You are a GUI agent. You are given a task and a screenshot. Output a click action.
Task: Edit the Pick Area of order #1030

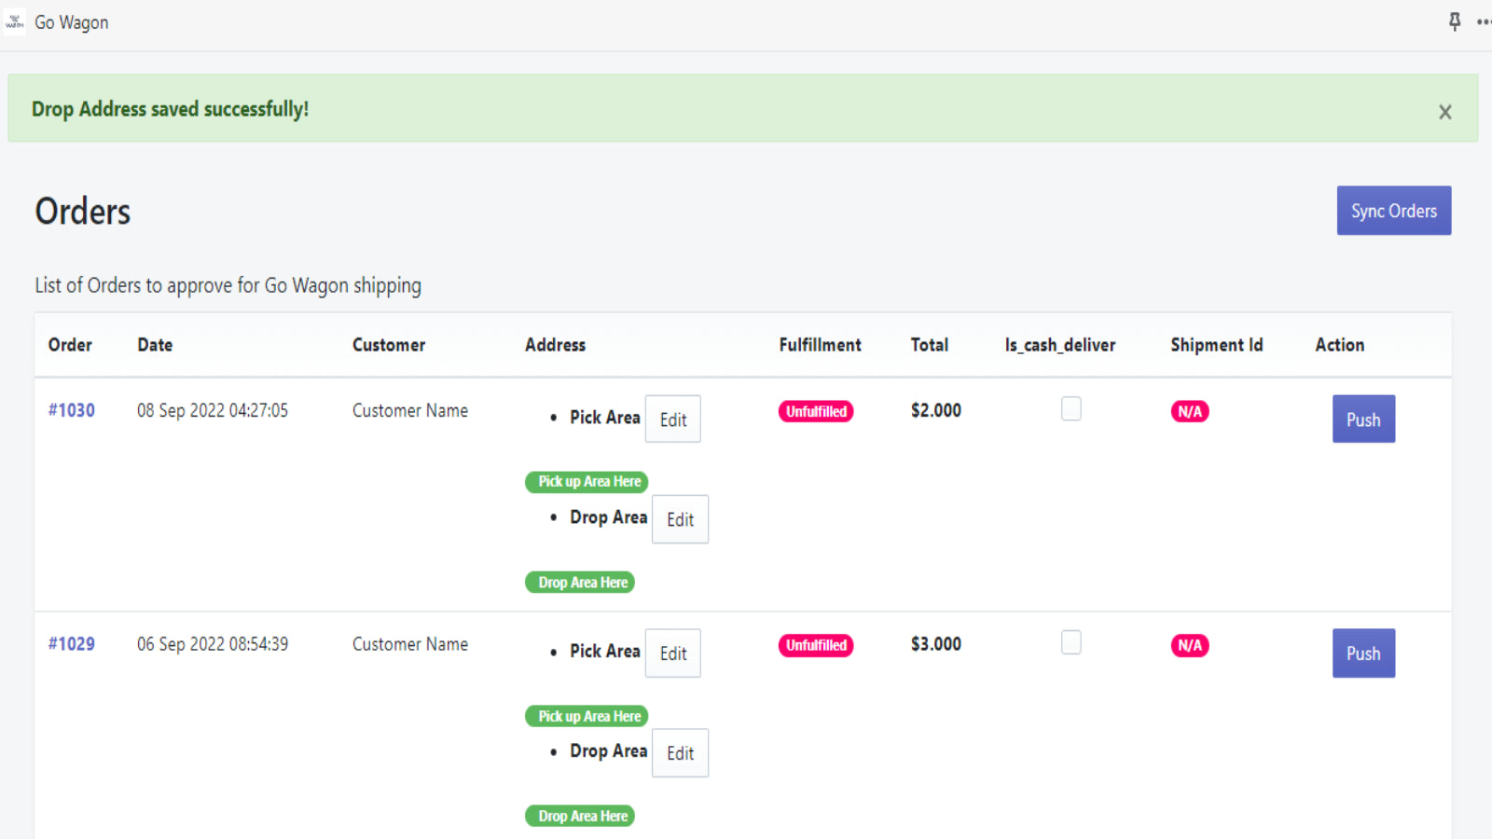pos(672,419)
